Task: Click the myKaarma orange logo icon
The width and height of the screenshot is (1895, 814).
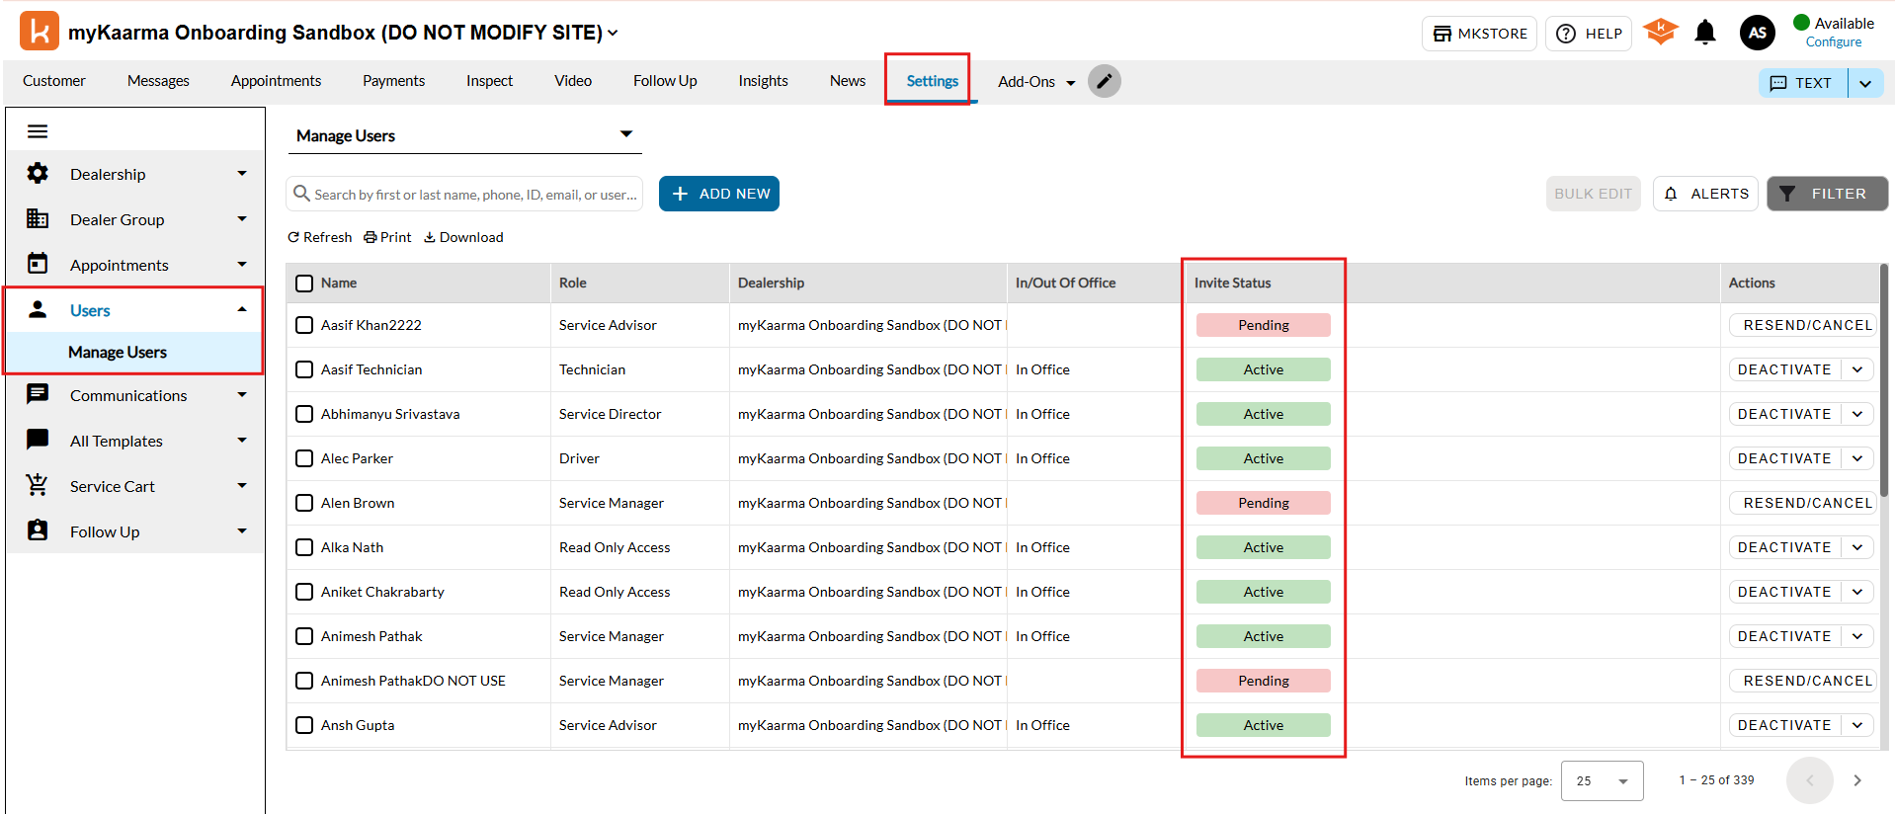Action: click(40, 31)
